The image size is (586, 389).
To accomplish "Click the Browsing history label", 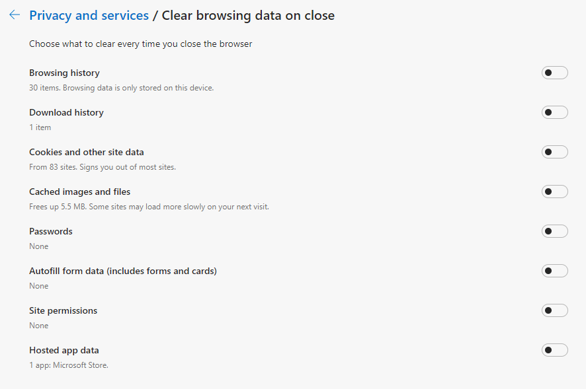I will pos(64,73).
